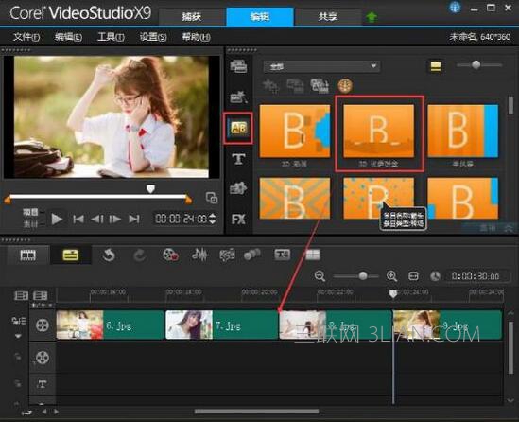Open the 文件(F) menu
Viewport: 519px width, 422px height.
pos(26,37)
